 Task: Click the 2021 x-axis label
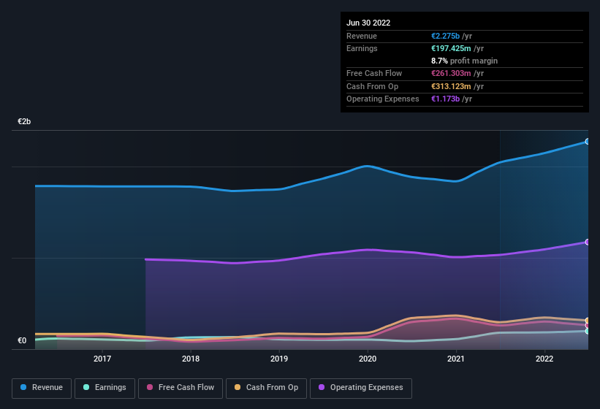456,359
